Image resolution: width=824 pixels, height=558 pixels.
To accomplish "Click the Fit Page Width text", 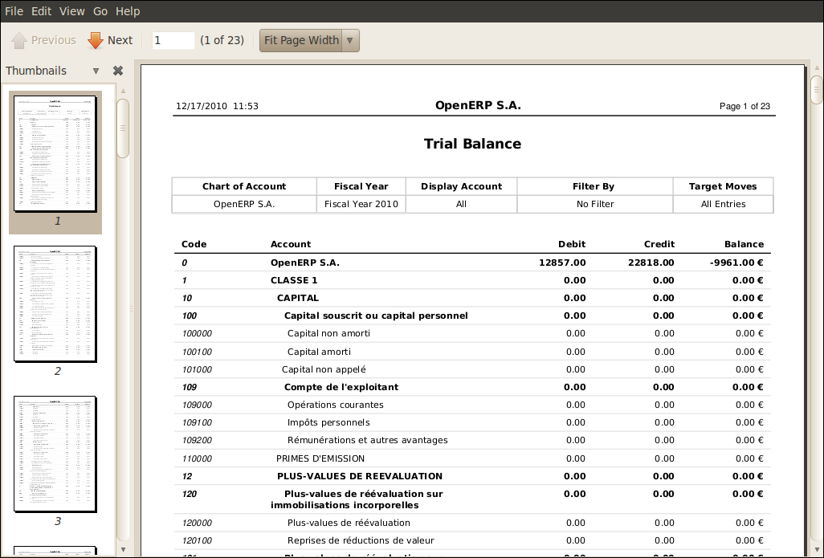I will tap(301, 40).
